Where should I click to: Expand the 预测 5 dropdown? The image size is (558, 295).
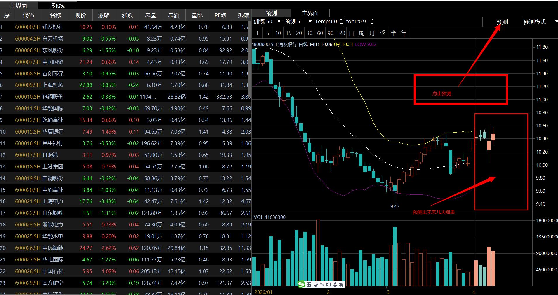coord(310,22)
